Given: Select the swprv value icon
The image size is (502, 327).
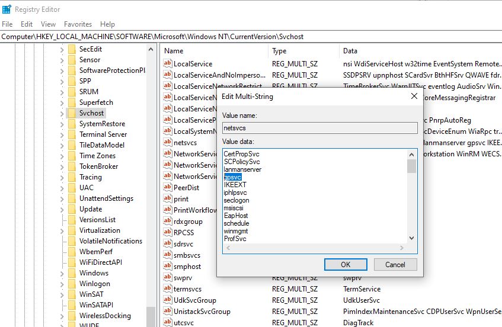Looking at the screenshot, I should tap(168, 277).
